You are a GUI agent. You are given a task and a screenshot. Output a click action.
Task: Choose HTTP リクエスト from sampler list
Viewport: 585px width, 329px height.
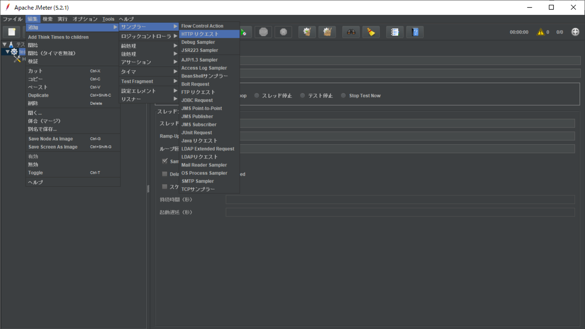click(210, 34)
